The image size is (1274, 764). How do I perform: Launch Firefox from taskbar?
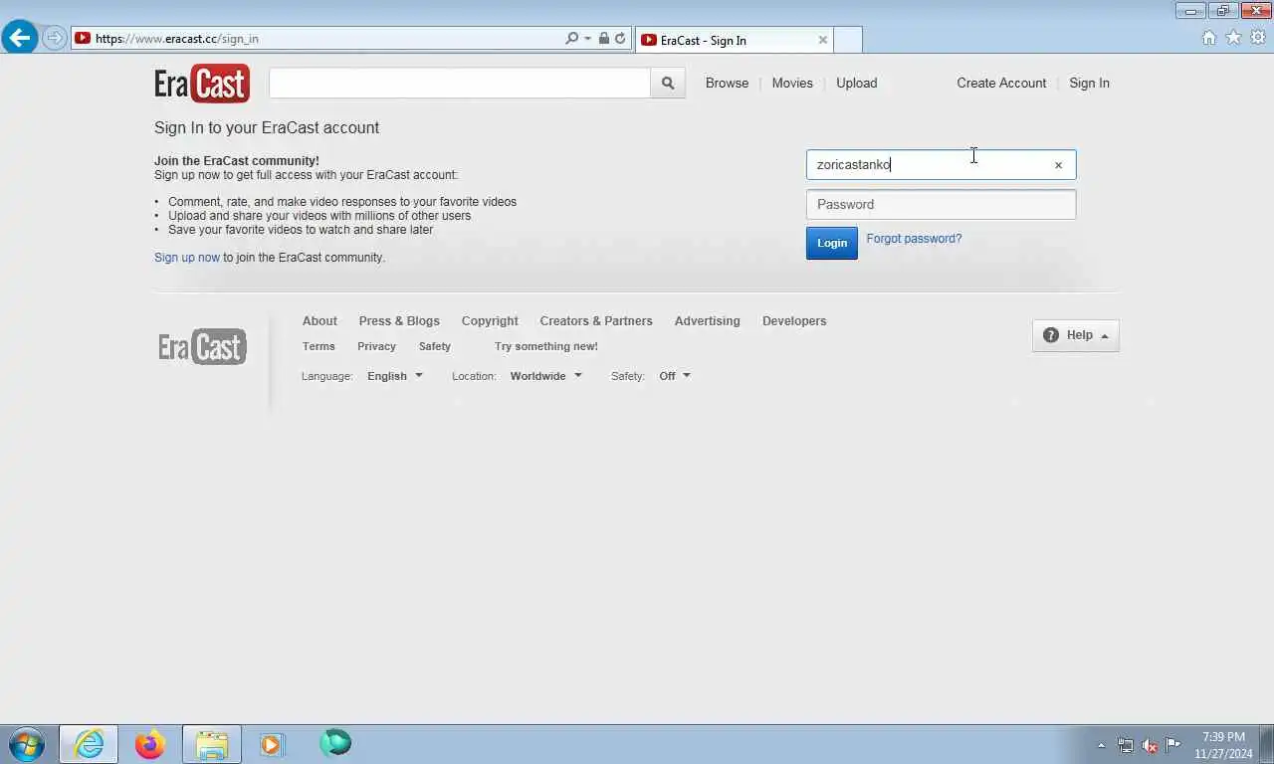tap(150, 744)
